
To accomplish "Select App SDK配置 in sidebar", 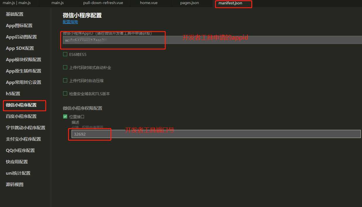I will pyautogui.click(x=20, y=48).
